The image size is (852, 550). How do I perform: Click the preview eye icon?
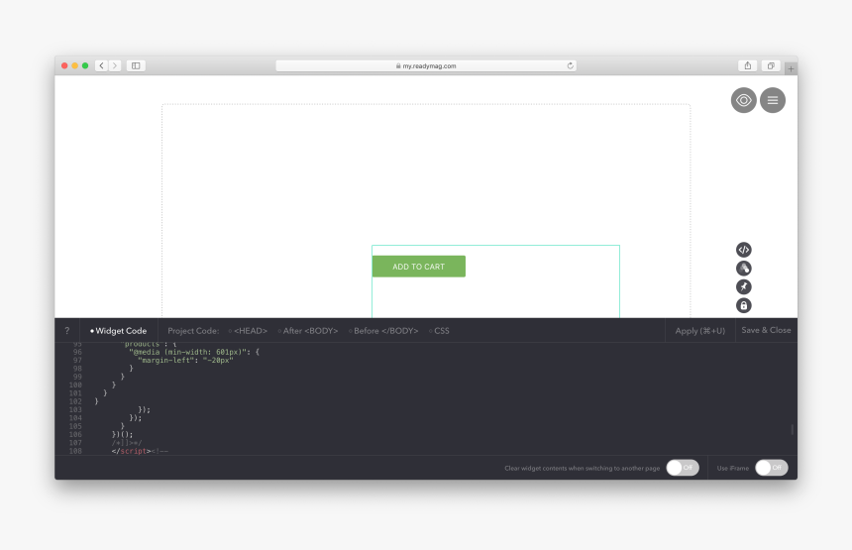coord(743,100)
